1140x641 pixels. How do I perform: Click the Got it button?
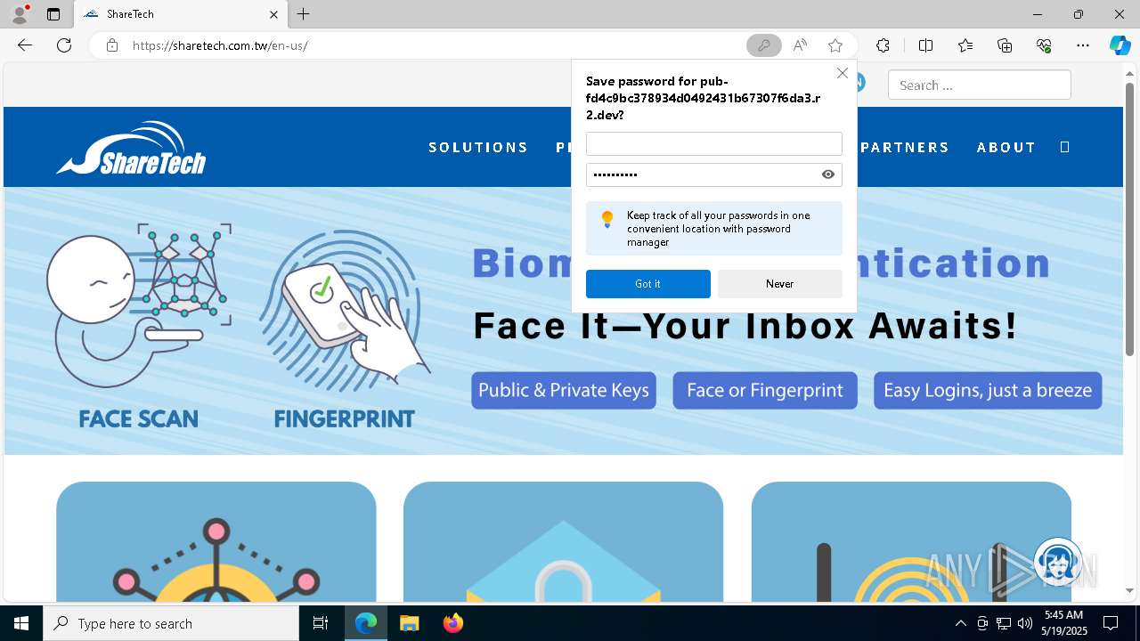pyautogui.click(x=648, y=284)
